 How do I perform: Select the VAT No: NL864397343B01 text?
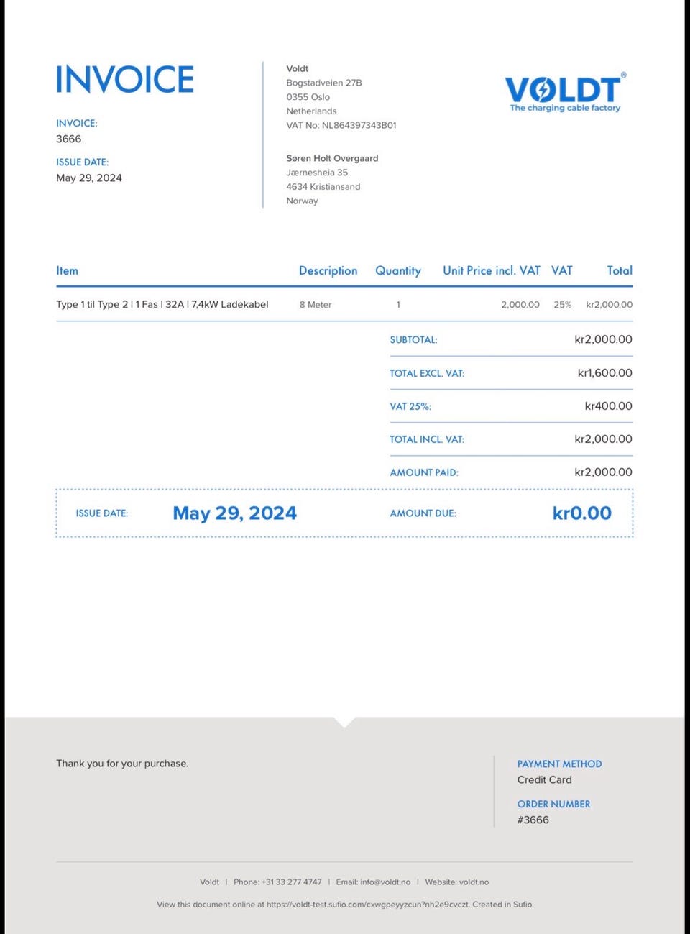pyautogui.click(x=341, y=125)
